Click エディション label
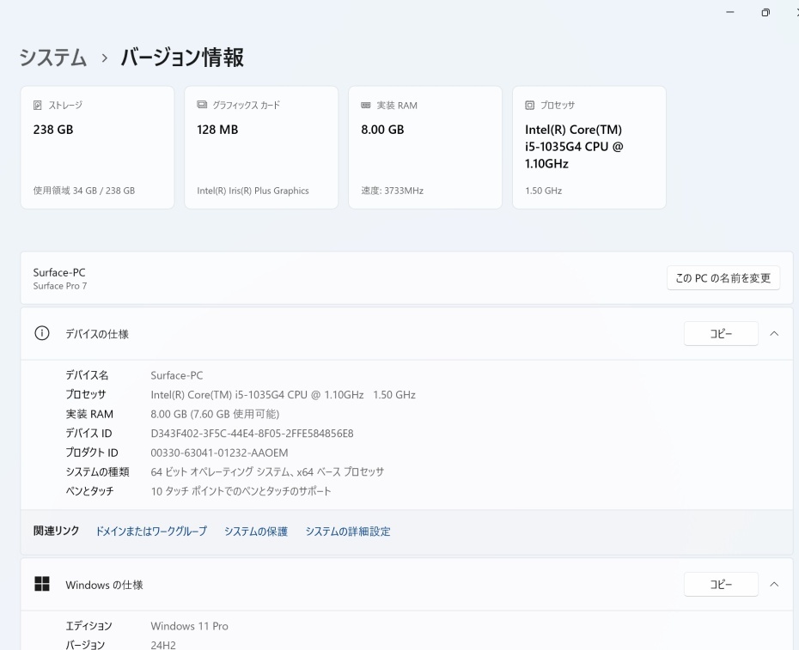The width and height of the screenshot is (799, 650). tap(88, 626)
